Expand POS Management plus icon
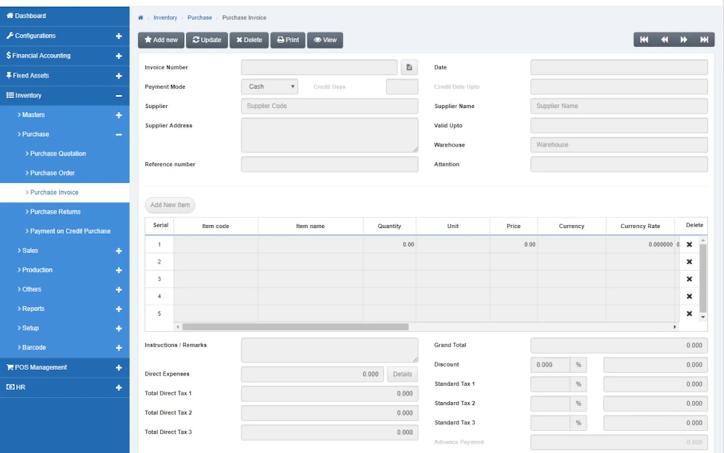The width and height of the screenshot is (724, 453). [x=119, y=367]
